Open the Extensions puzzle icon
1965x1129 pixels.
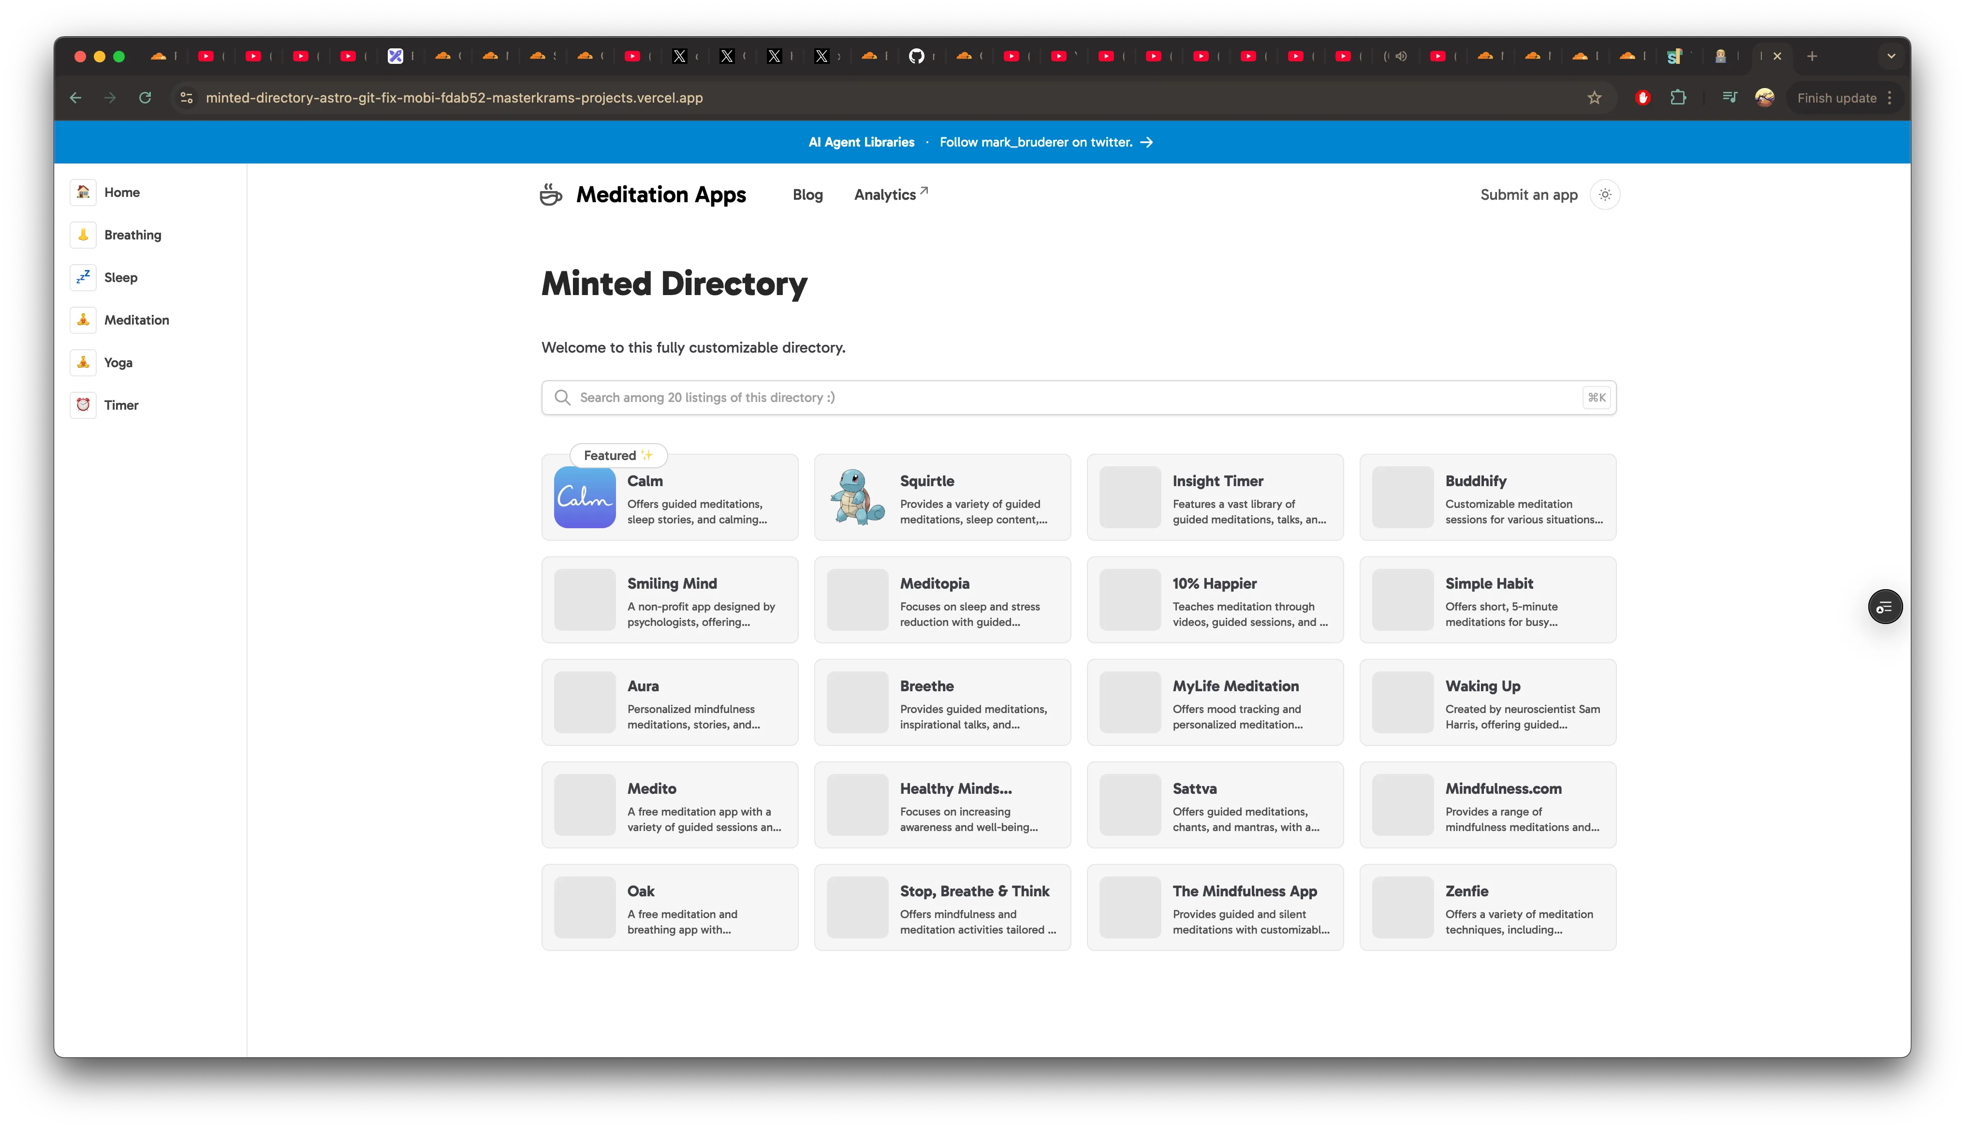pos(1677,98)
